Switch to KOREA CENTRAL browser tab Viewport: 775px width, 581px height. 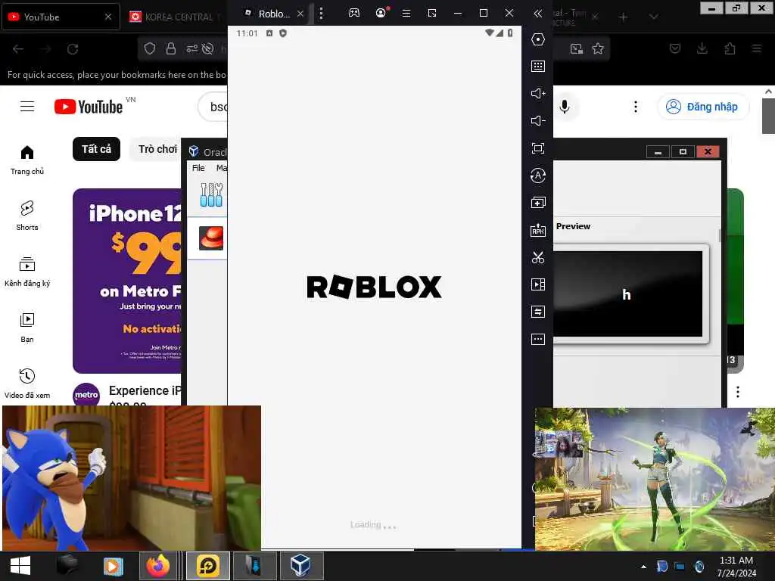click(176, 17)
